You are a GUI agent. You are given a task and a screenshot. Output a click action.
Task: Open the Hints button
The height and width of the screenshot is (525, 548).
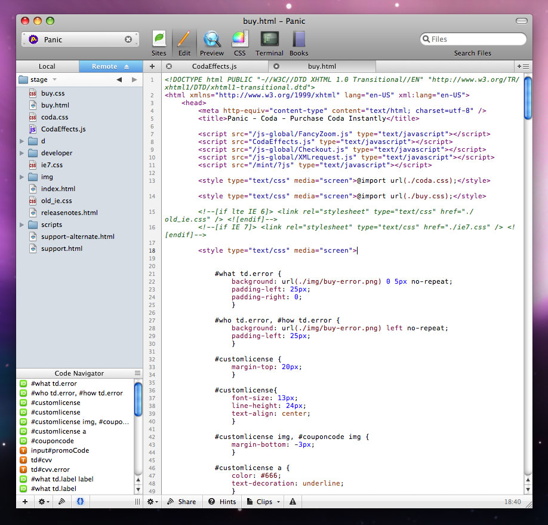click(x=222, y=502)
